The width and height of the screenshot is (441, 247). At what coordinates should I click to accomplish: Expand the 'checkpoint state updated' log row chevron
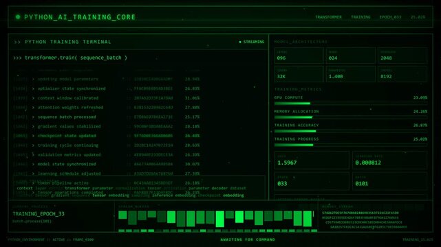(x=33, y=136)
